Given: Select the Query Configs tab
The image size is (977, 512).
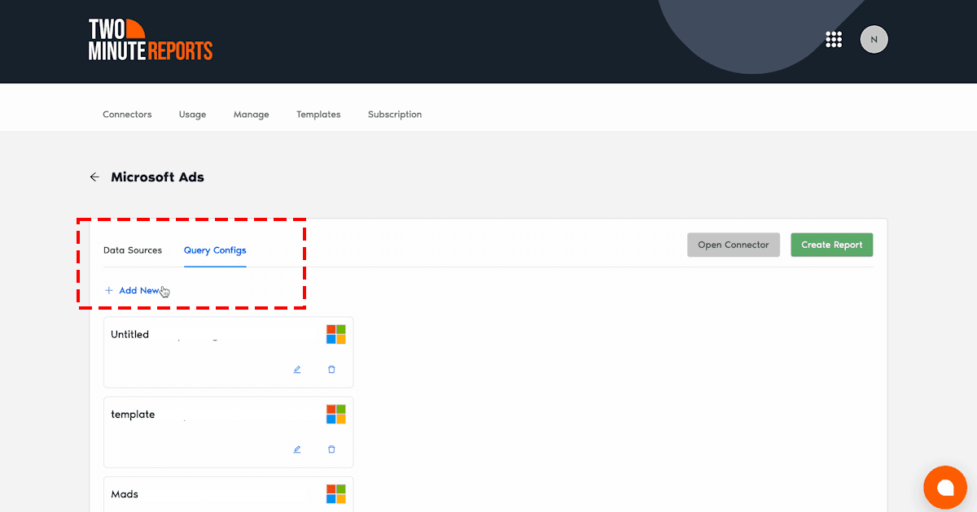Looking at the screenshot, I should point(215,250).
